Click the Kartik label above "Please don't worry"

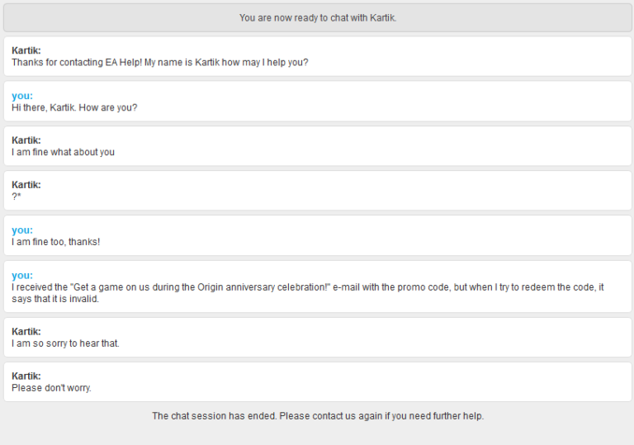[x=26, y=376]
